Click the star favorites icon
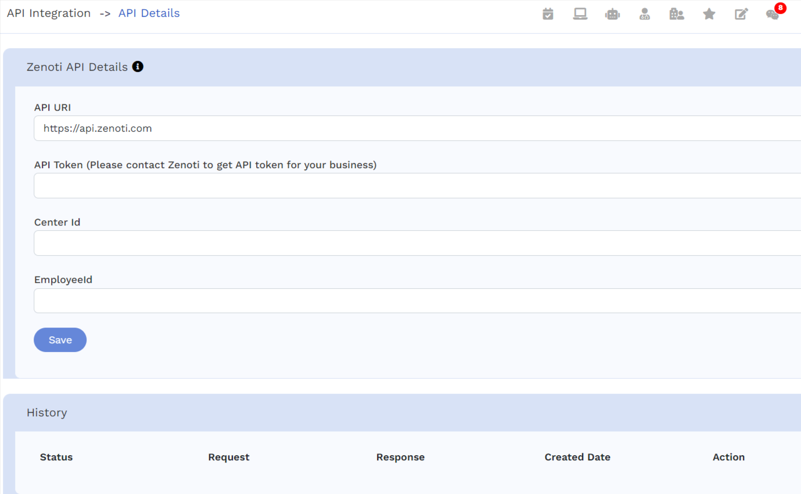801x494 pixels. [x=709, y=14]
